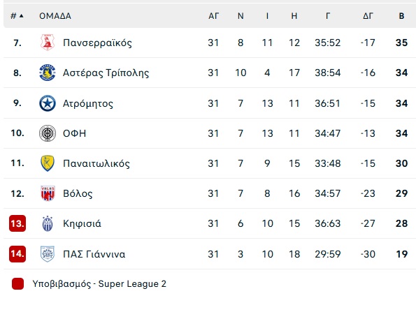416x312 pixels.
Task: Click the red Υποβιβασμός legend square
Action: coord(17,283)
